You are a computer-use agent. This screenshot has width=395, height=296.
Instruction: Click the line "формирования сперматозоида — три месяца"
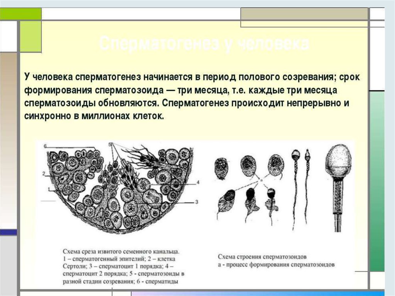[x=181, y=90]
